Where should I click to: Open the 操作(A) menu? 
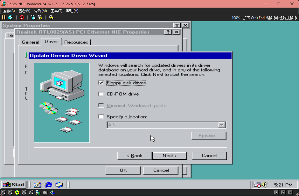pos(9,11)
